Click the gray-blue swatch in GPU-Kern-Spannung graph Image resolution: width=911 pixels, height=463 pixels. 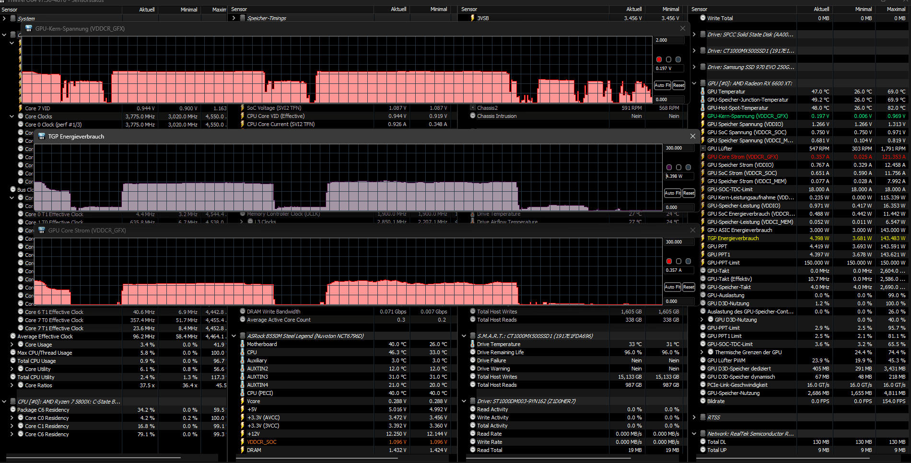click(x=678, y=59)
